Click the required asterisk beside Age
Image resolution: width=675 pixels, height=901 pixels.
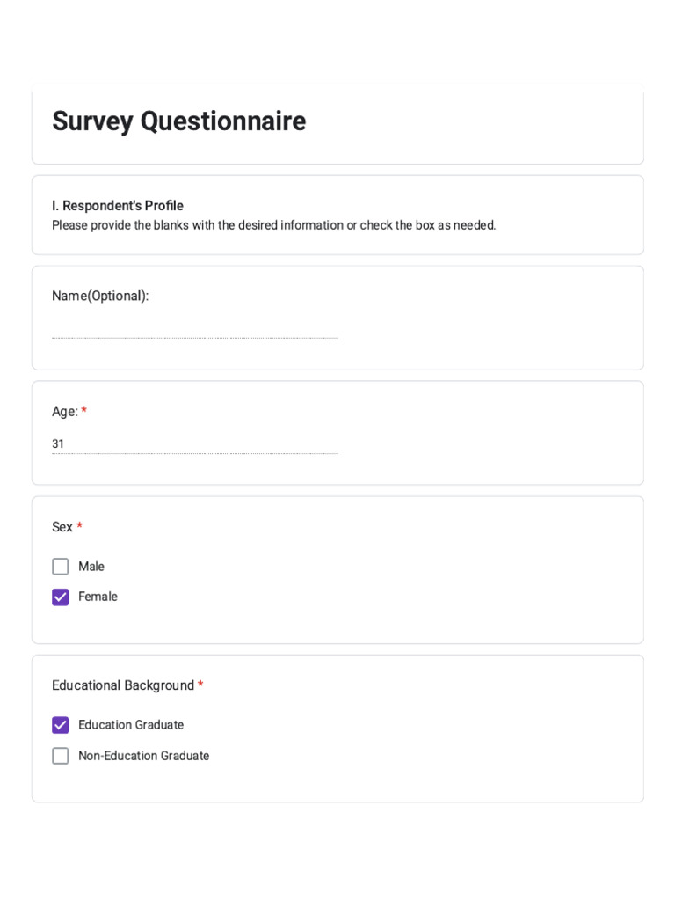(84, 412)
